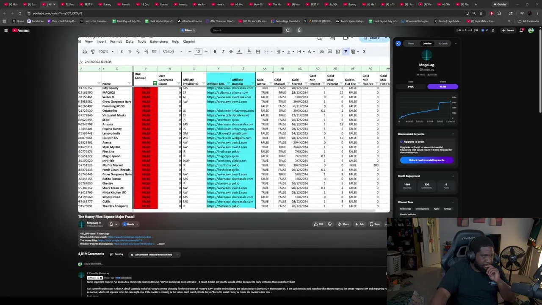Start voice search with microphone icon
The height and width of the screenshot is (305, 542).
299,30
